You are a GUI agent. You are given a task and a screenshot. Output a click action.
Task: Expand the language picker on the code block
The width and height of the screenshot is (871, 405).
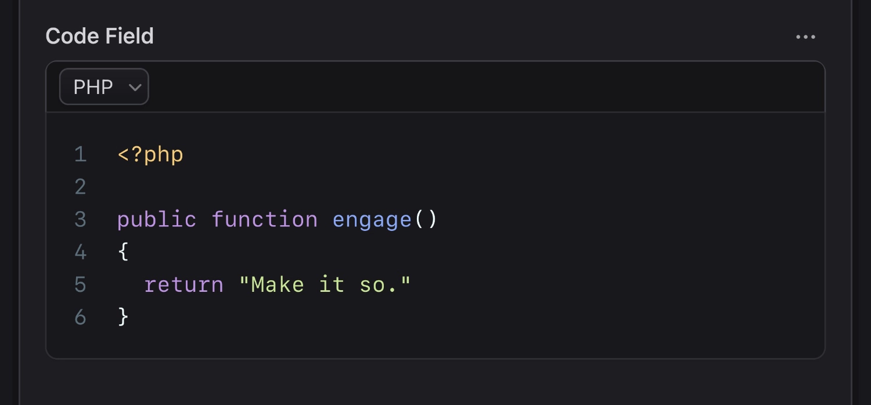tap(104, 86)
